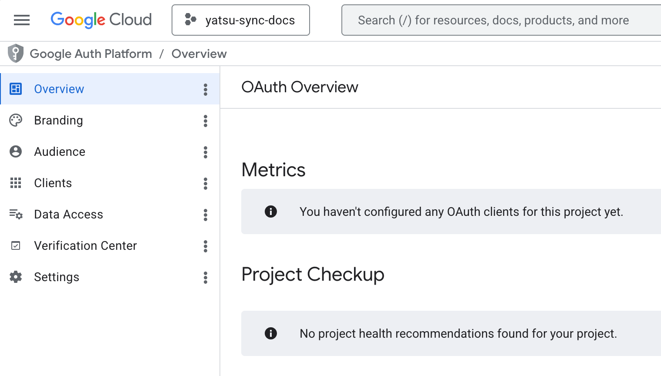This screenshot has height=376, width=661.
Task: Open three-dot menu next to Clients
Action: 206,183
